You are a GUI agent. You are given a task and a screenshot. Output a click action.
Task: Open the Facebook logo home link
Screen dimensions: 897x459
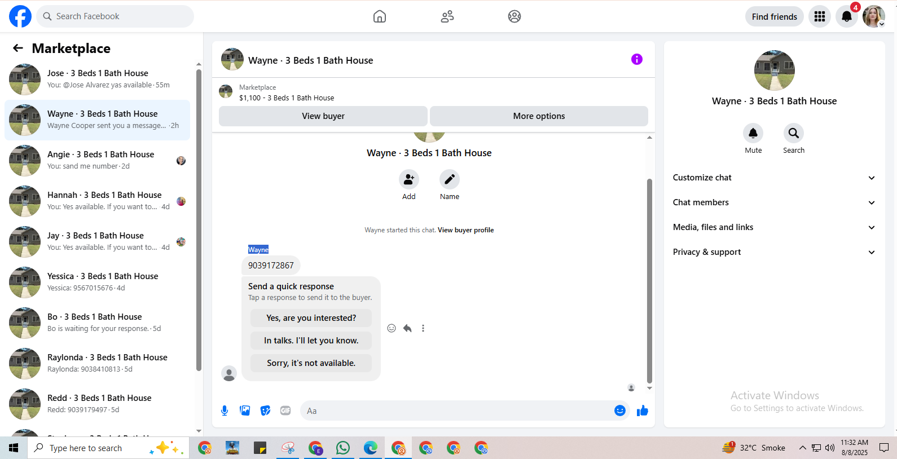(x=20, y=16)
